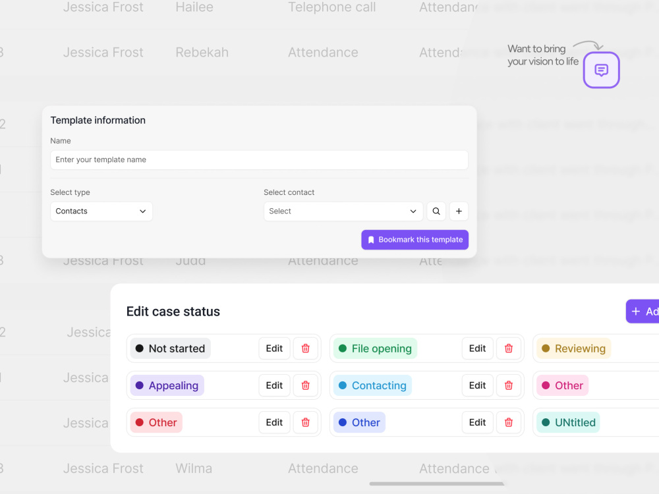Click the Edit case status heading
The height and width of the screenshot is (494, 659).
pyautogui.click(x=173, y=312)
